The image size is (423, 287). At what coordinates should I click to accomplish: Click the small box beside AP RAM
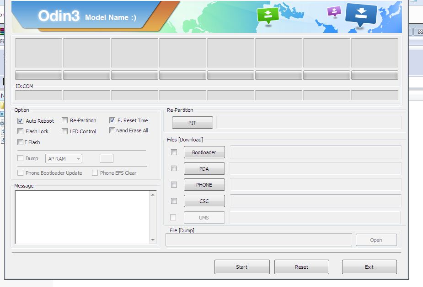tap(107, 158)
